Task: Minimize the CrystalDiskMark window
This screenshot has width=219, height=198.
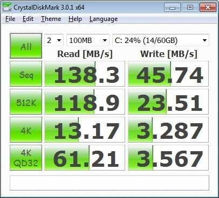Action: point(172,8)
